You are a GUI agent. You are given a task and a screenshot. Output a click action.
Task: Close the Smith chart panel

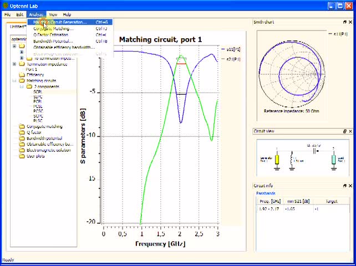(x=350, y=22)
